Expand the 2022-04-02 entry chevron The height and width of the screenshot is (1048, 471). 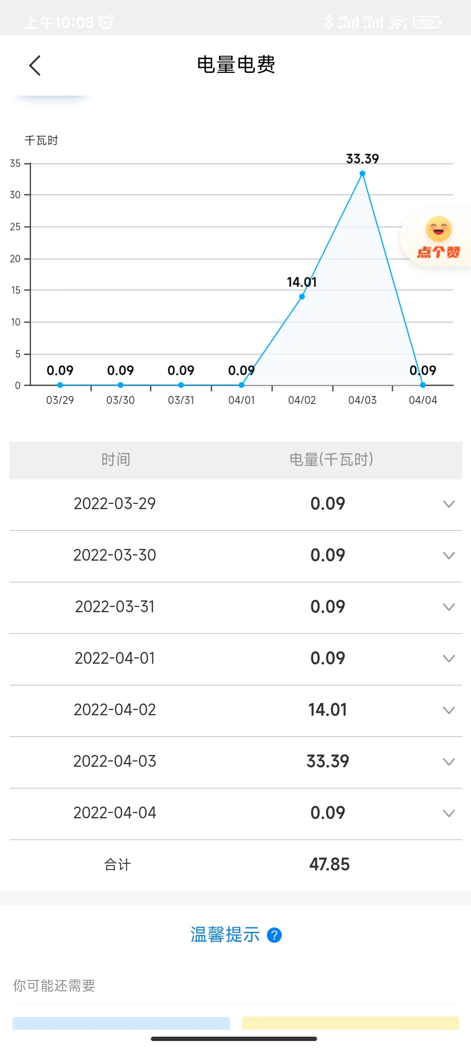(x=449, y=710)
